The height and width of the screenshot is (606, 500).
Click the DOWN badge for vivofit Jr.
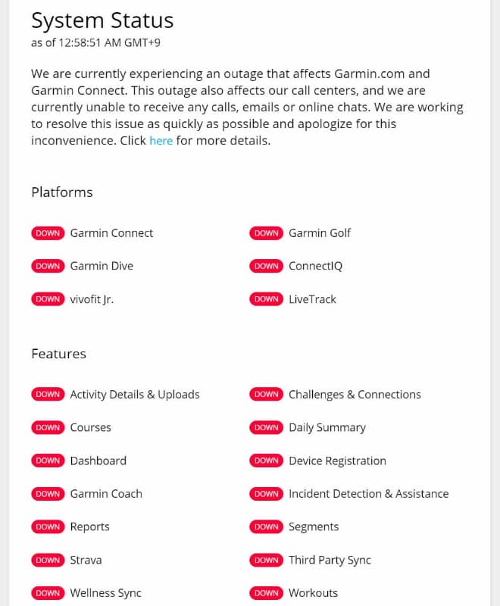(48, 299)
